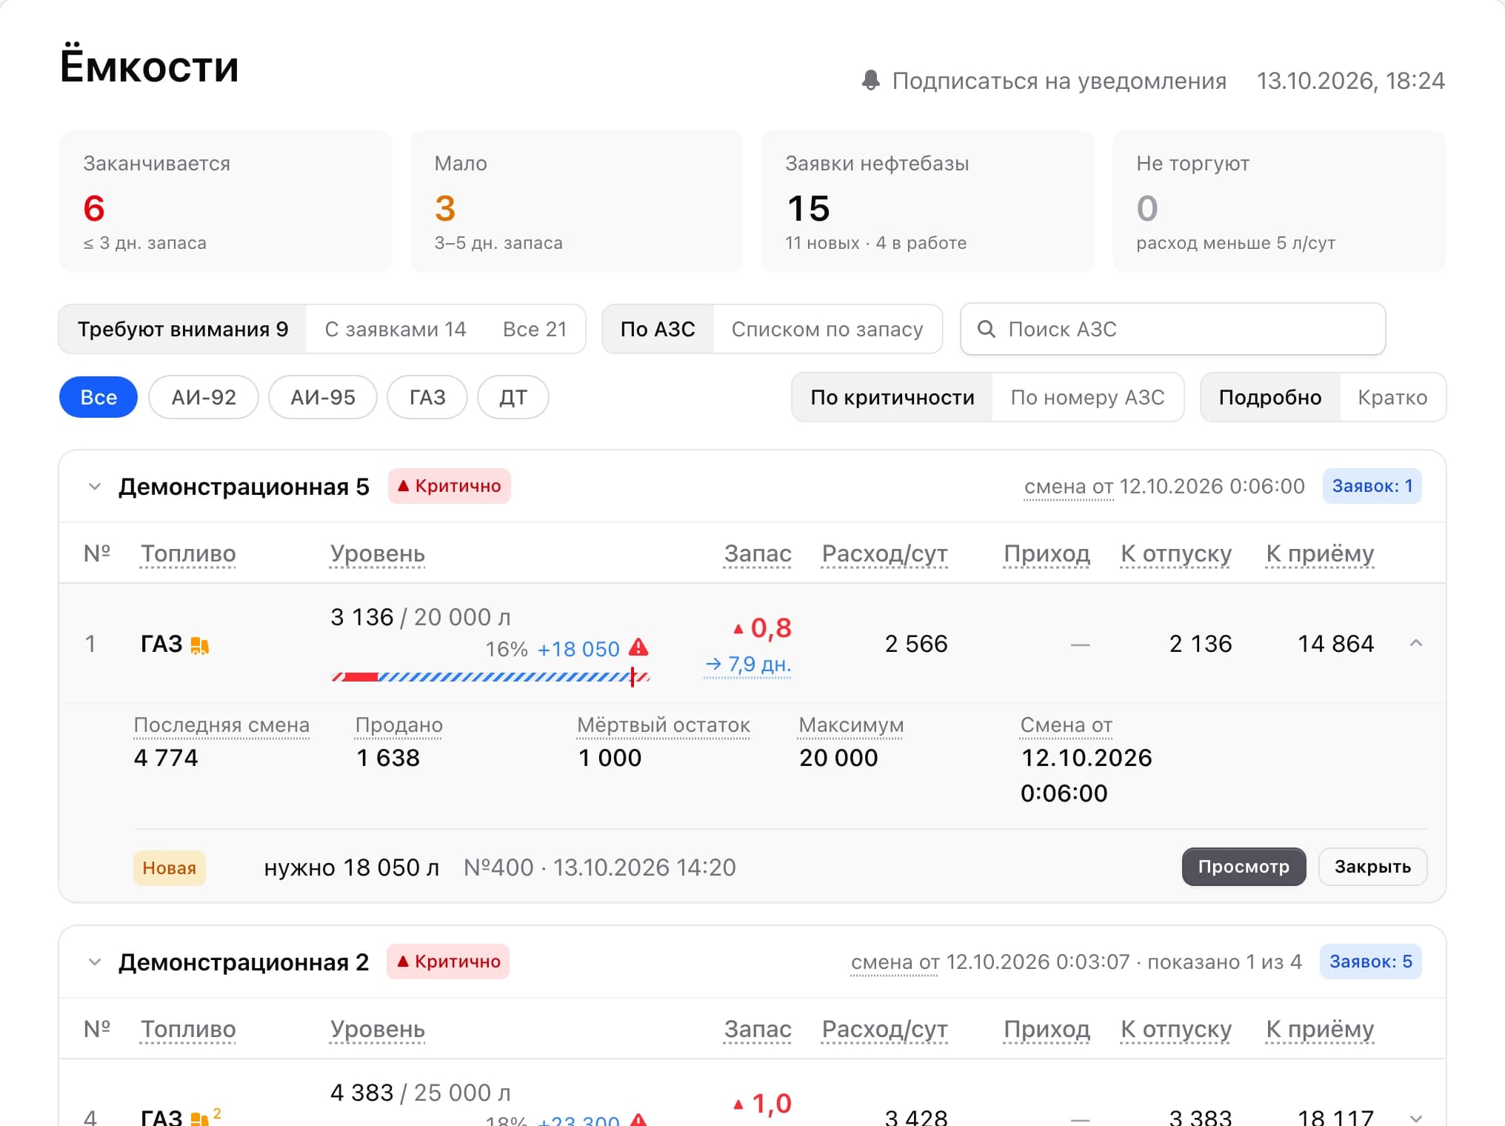Filter by АИ-95 fuel
Viewport: 1505px width, 1126px height.
[323, 397]
